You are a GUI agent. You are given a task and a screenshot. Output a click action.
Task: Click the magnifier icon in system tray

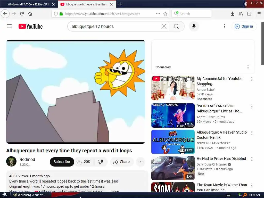coord(245,195)
